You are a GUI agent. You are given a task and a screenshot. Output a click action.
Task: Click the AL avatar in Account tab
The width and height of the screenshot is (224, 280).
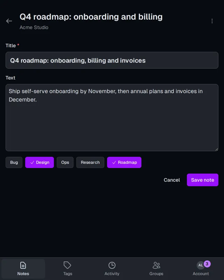201,265
